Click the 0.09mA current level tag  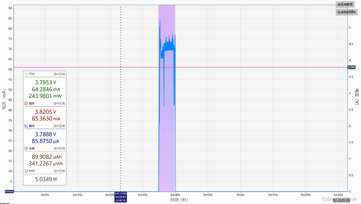9,192
